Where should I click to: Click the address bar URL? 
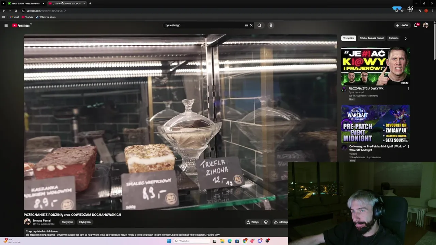(x=46, y=11)
